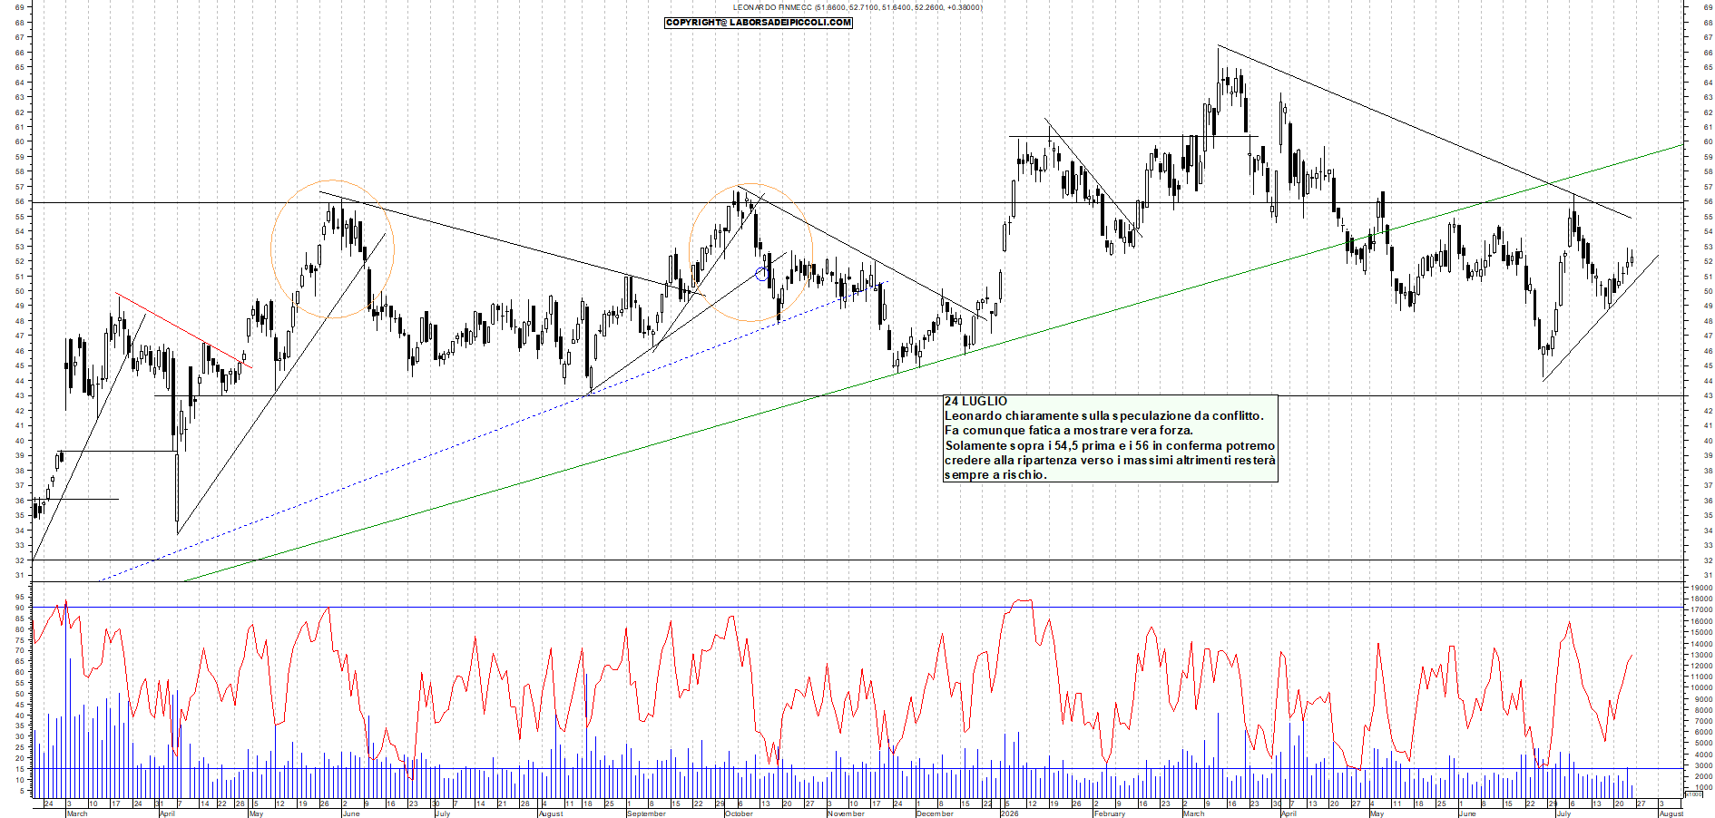Click the x1000 volume multiplier box

point(1694,794)
